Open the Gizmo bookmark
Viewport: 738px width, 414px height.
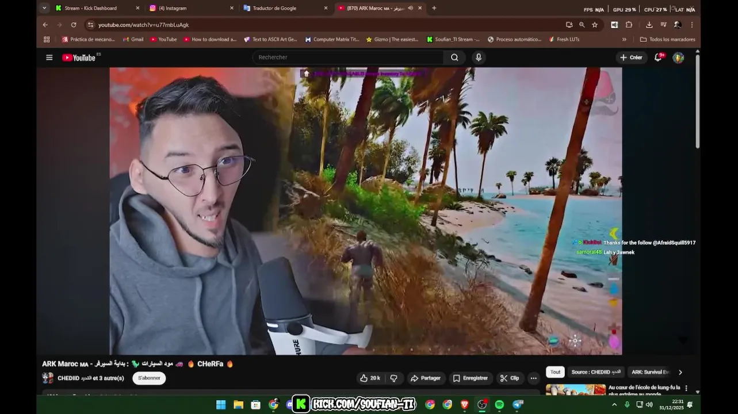pos(392,40)
